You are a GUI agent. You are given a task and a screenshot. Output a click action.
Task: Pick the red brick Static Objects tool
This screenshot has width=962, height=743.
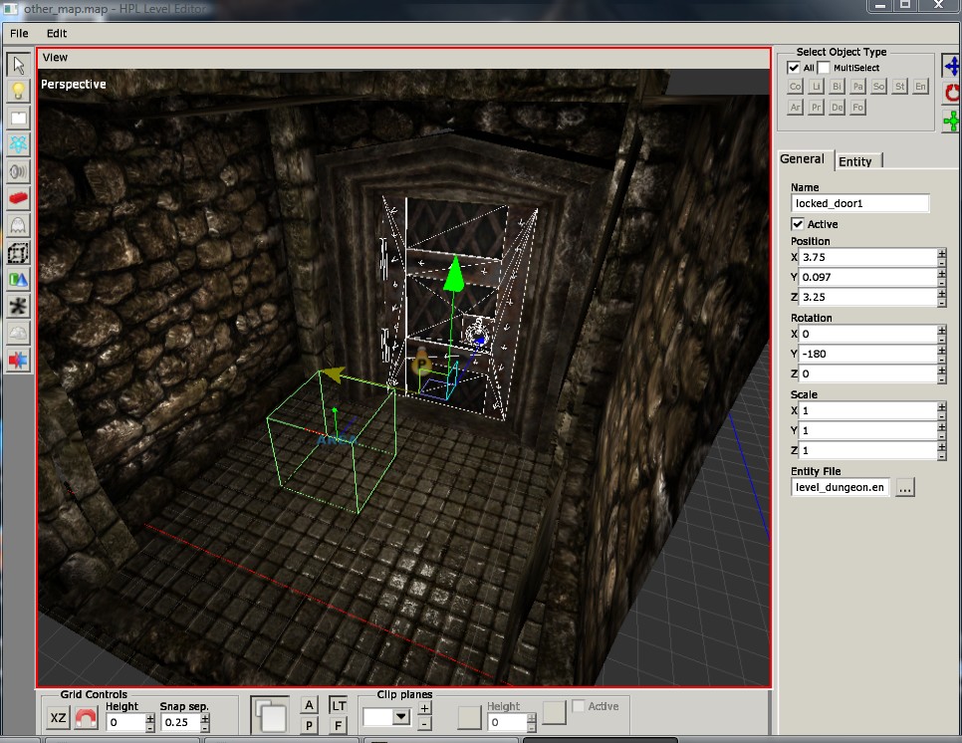coord(18,198)
